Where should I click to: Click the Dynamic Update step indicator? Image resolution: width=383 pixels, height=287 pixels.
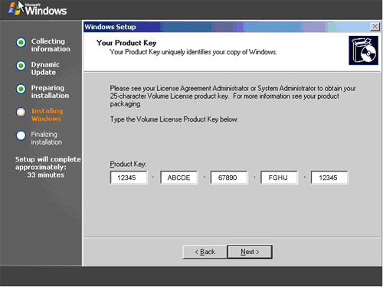pyautogui.click(x=21, y=66)
